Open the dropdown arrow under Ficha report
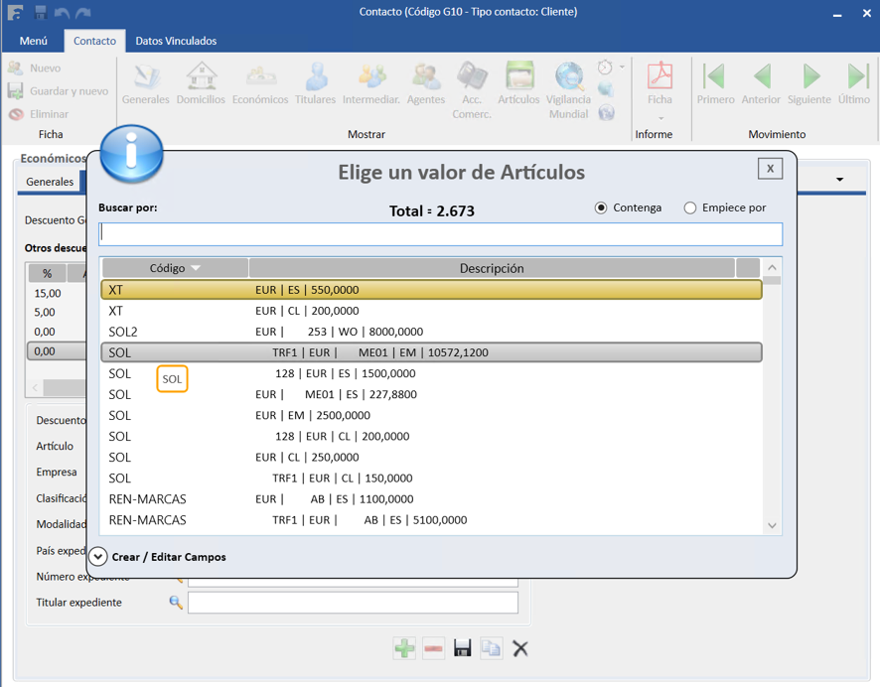The image size is (880, 687). (x=660, y=118)
